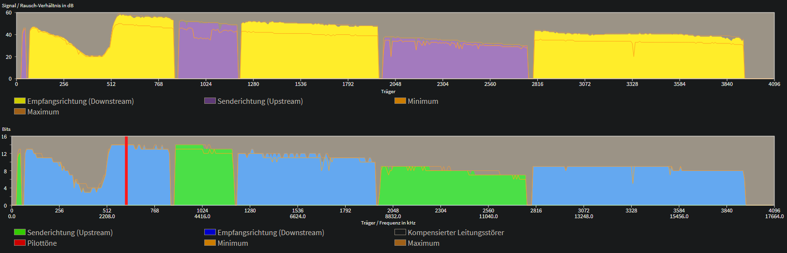Click the '16' value on the Bits axis
787x253 pixels.
[x=4, y=137]
